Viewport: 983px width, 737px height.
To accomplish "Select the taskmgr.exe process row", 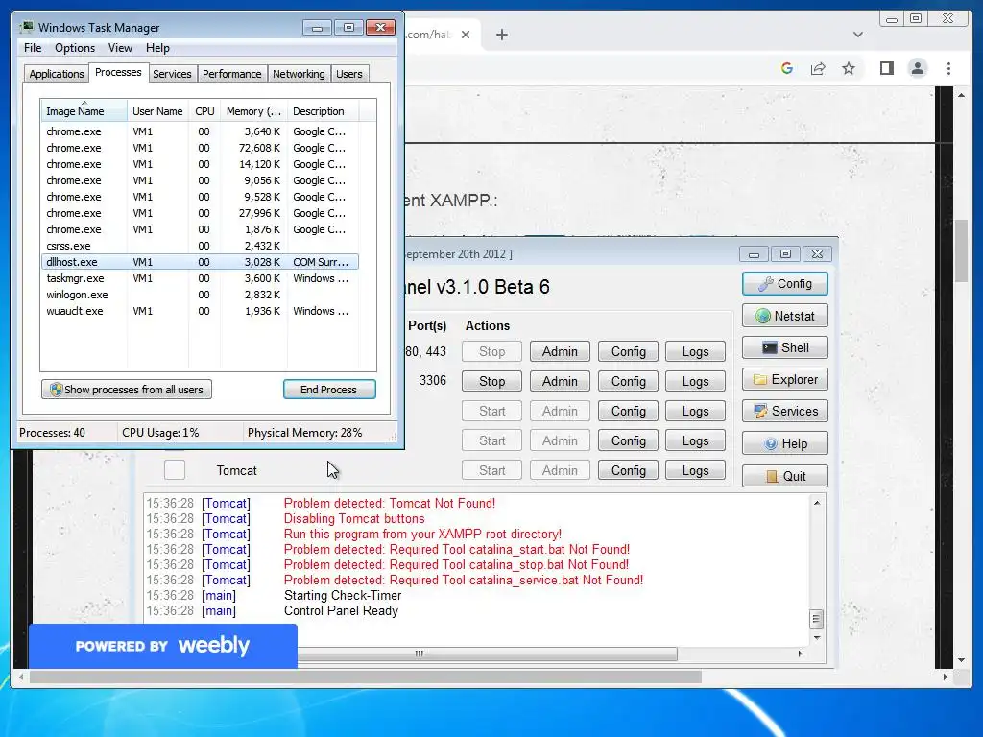I will (x=200, y=278).
